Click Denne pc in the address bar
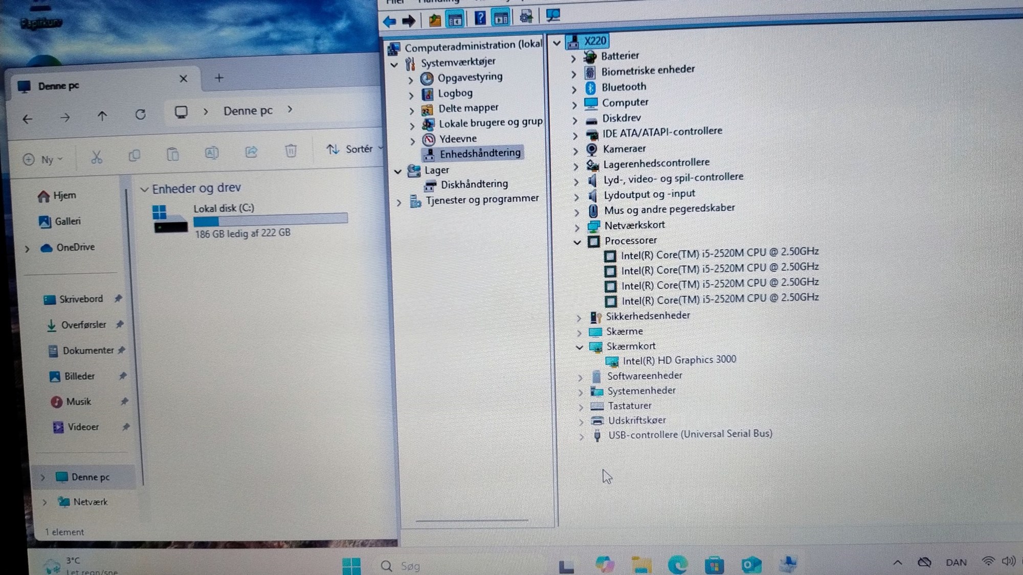The width and height of the screenshot is (1023, 575). (248, 111)
